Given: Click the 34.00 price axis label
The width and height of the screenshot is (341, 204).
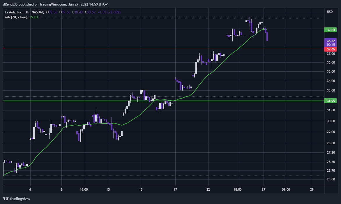Looking at the screenshot, I should [x=331, y=81].
